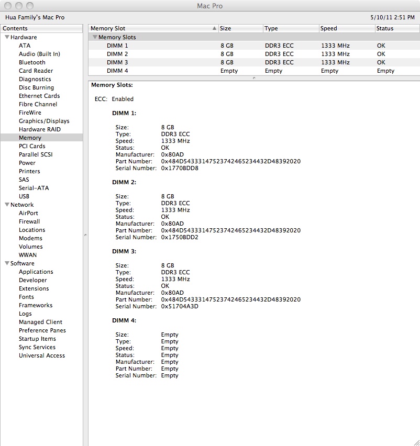420x446 pixels.
Task: Collapse the Software section triangle
Action: click(7, 263)
